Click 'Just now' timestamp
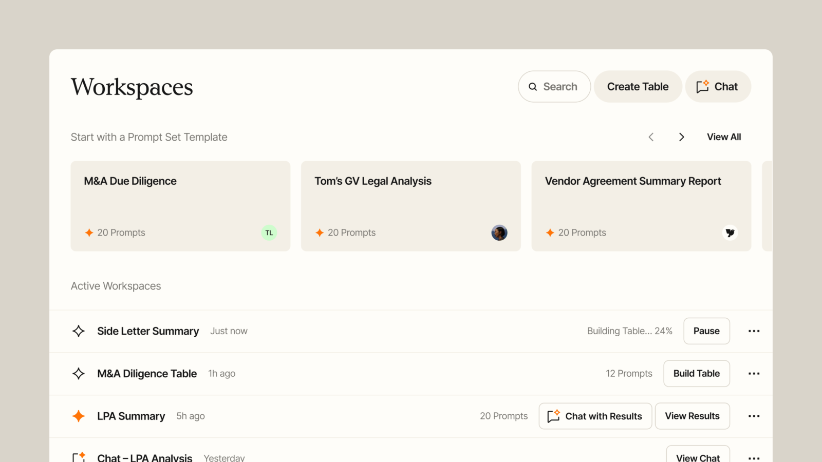822x462 pixels. [x=229, y=331]
